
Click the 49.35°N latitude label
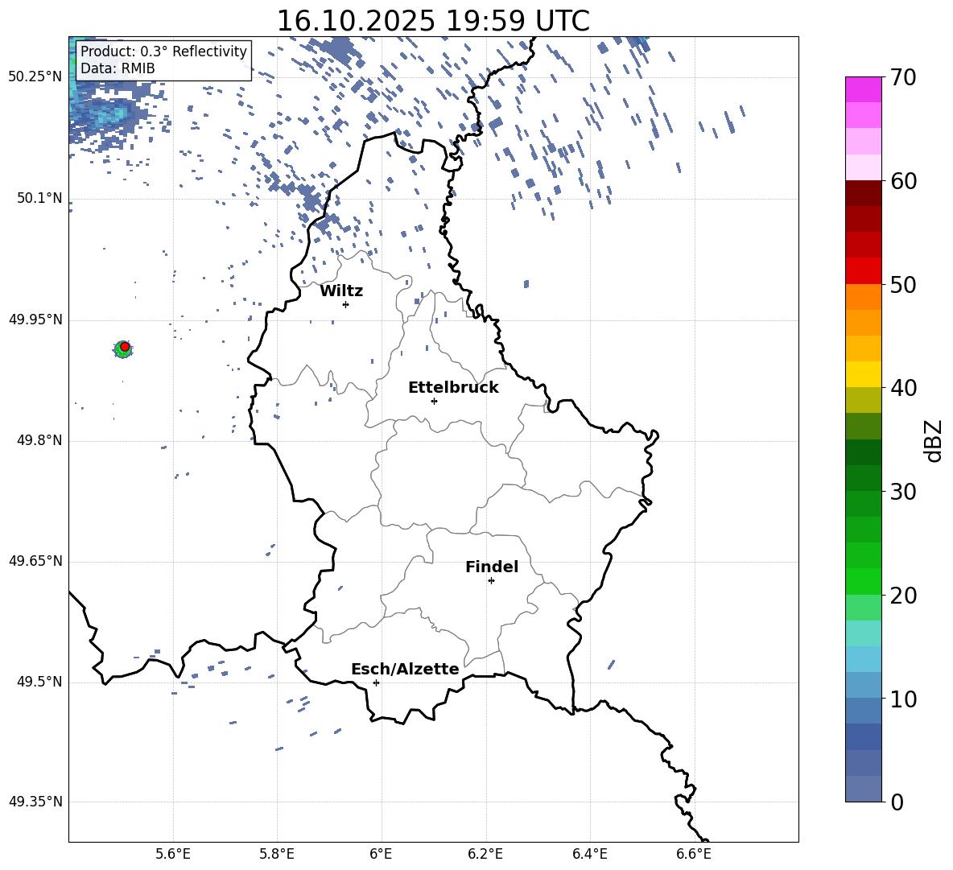(x=35, y=802)
